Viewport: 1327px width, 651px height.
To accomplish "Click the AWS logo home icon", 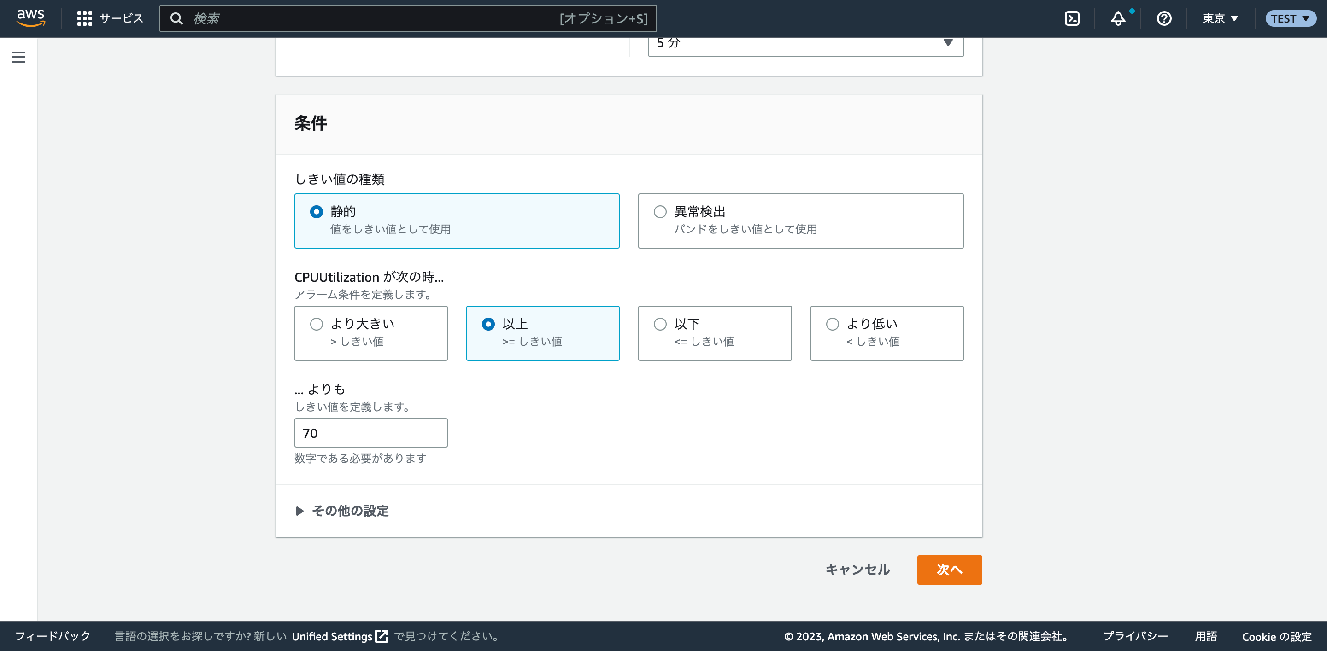I will coord(31,17).
